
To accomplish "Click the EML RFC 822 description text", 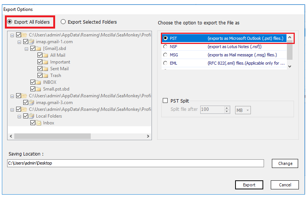I will click(246, 63).
